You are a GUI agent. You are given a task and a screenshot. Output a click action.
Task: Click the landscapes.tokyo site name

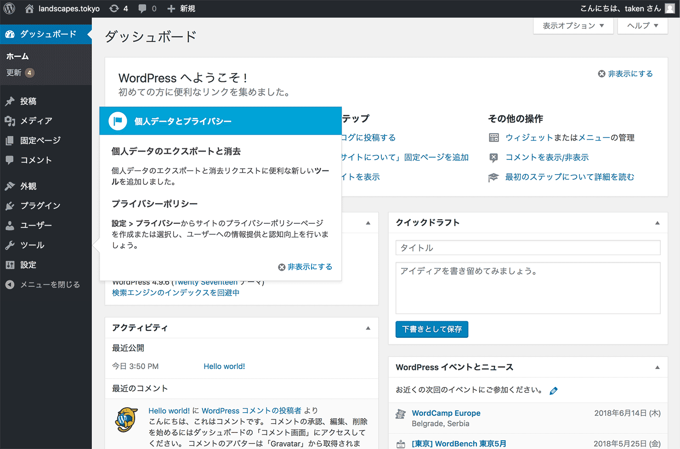point(69,9)
